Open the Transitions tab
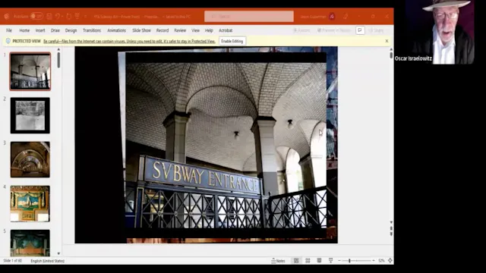Viewport: 486px width, 273px height. 92,30
